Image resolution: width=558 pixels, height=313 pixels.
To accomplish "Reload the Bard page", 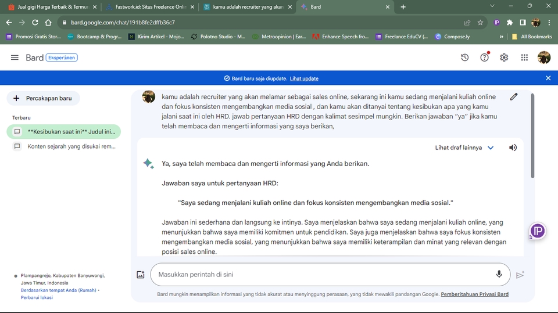I will tap(35, 23).
